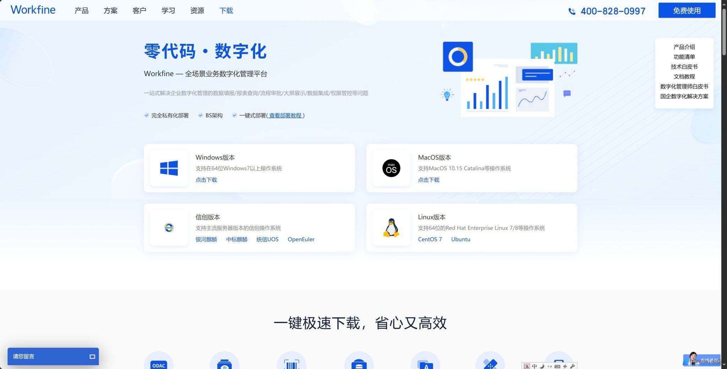Open 功能清单 in side panel
This screenshot has width=727, height=369.
(x=684, y=57)
